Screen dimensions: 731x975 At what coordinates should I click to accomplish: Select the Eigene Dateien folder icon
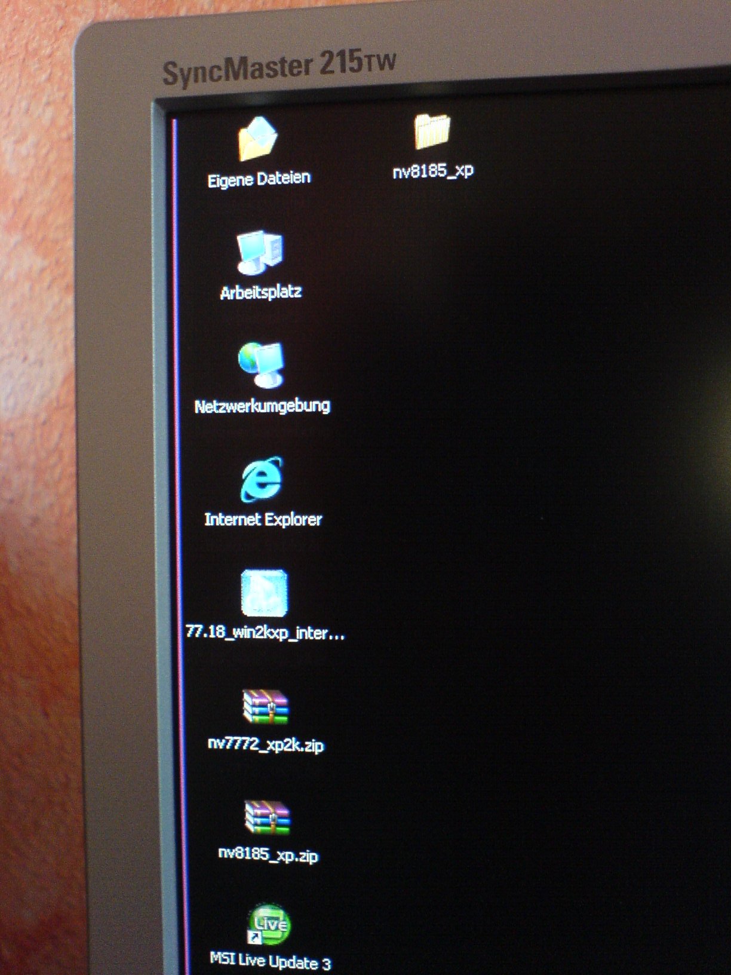pyautogui.click(x=257, y=139)
